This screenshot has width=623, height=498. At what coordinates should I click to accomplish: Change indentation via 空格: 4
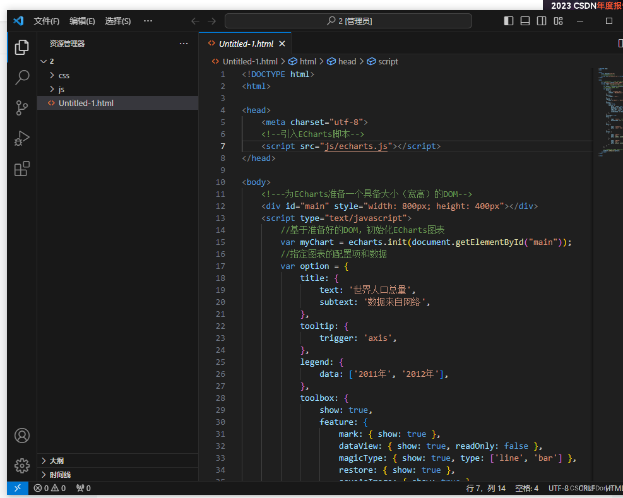pos(526,488)
